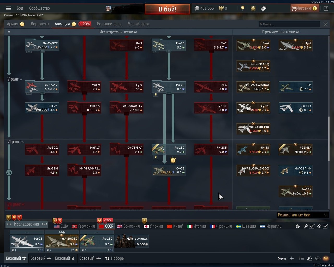This screenshot has width=334, height=267.
Task: Open the gear settings icon beside country list
Action: pos(298,226)
